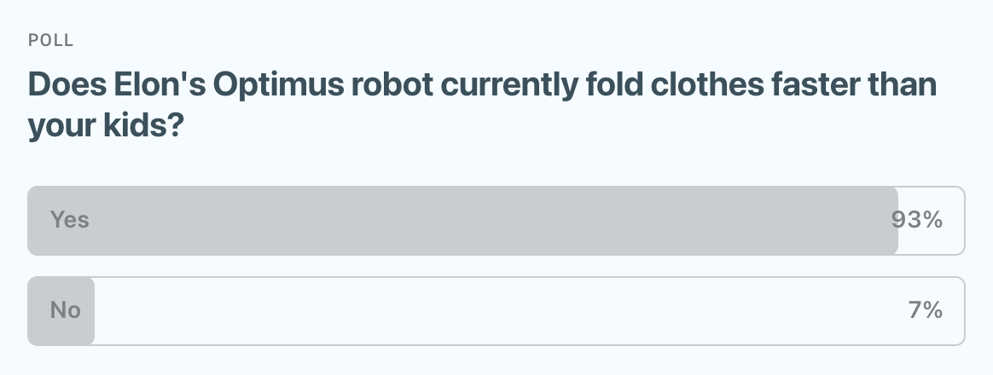Click the small "POLL" heading label
Screen dimensions: 993x375
click(x=51, y=40)
